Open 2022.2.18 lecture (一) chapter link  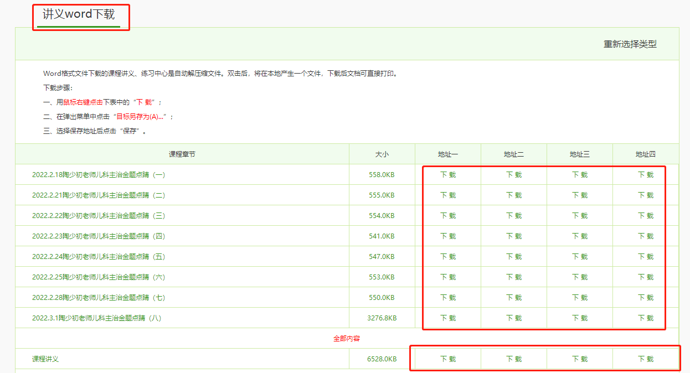(x=99, y=175)
